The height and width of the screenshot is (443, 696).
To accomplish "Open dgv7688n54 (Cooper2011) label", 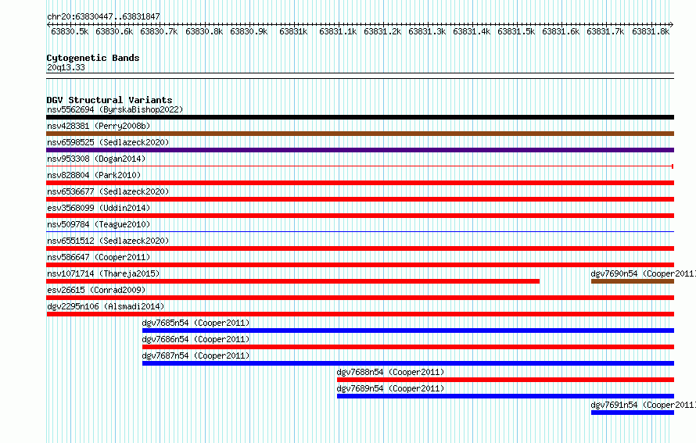I will (390, 372).
